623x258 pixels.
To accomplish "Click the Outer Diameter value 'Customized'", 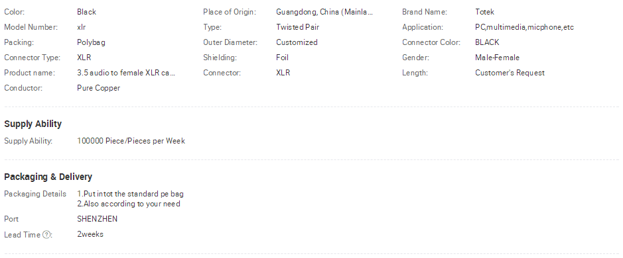I will 297,42.
